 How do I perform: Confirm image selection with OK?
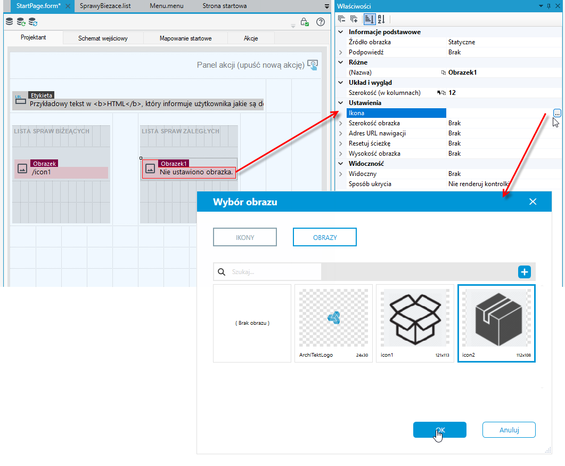[440, 430]
